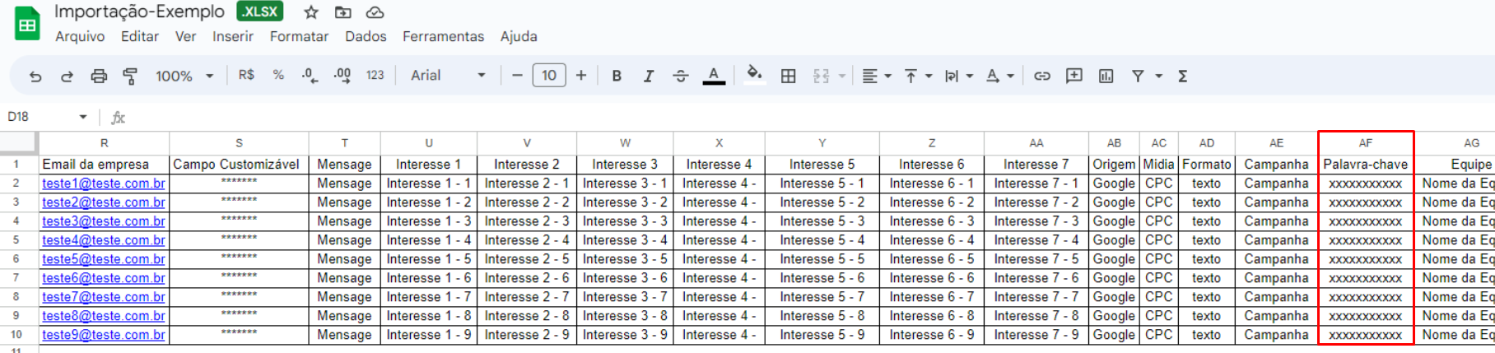
Task: Star this spreadsheet document
Action: 310,12
